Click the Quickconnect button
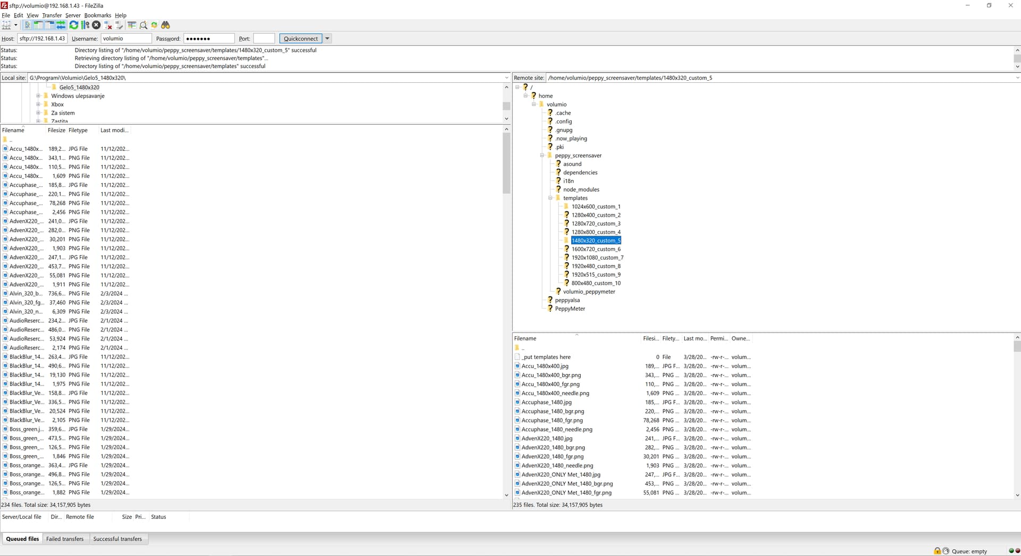 tap(300, 38)
